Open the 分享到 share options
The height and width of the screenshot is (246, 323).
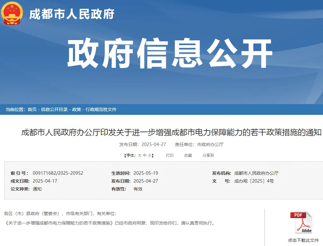tap(208, 155)
